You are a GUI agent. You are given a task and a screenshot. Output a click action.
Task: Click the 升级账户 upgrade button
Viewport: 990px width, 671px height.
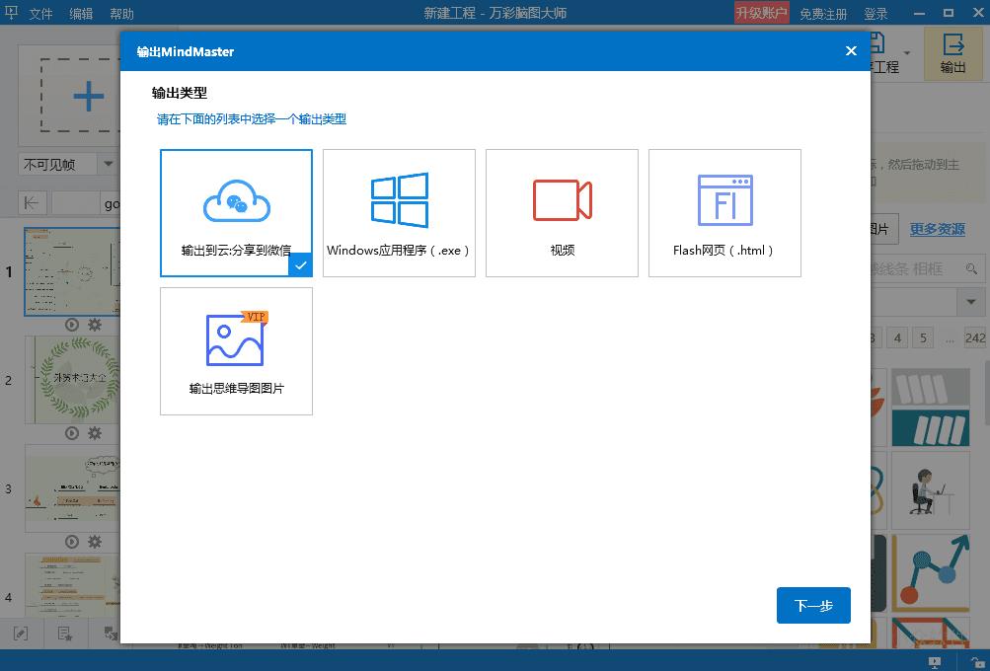tap(761, 14)
